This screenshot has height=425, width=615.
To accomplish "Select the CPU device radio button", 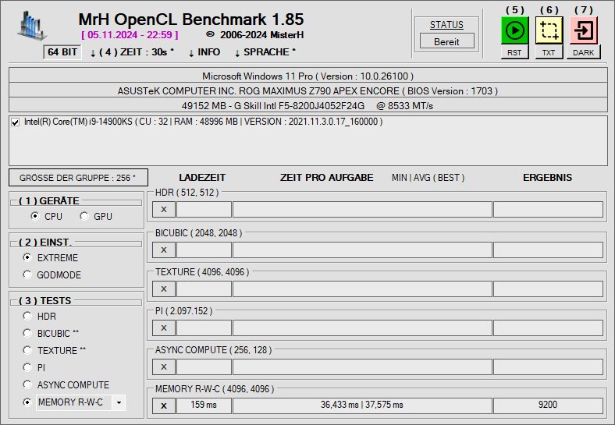I will pyautogui.click(x=35, y=216).
